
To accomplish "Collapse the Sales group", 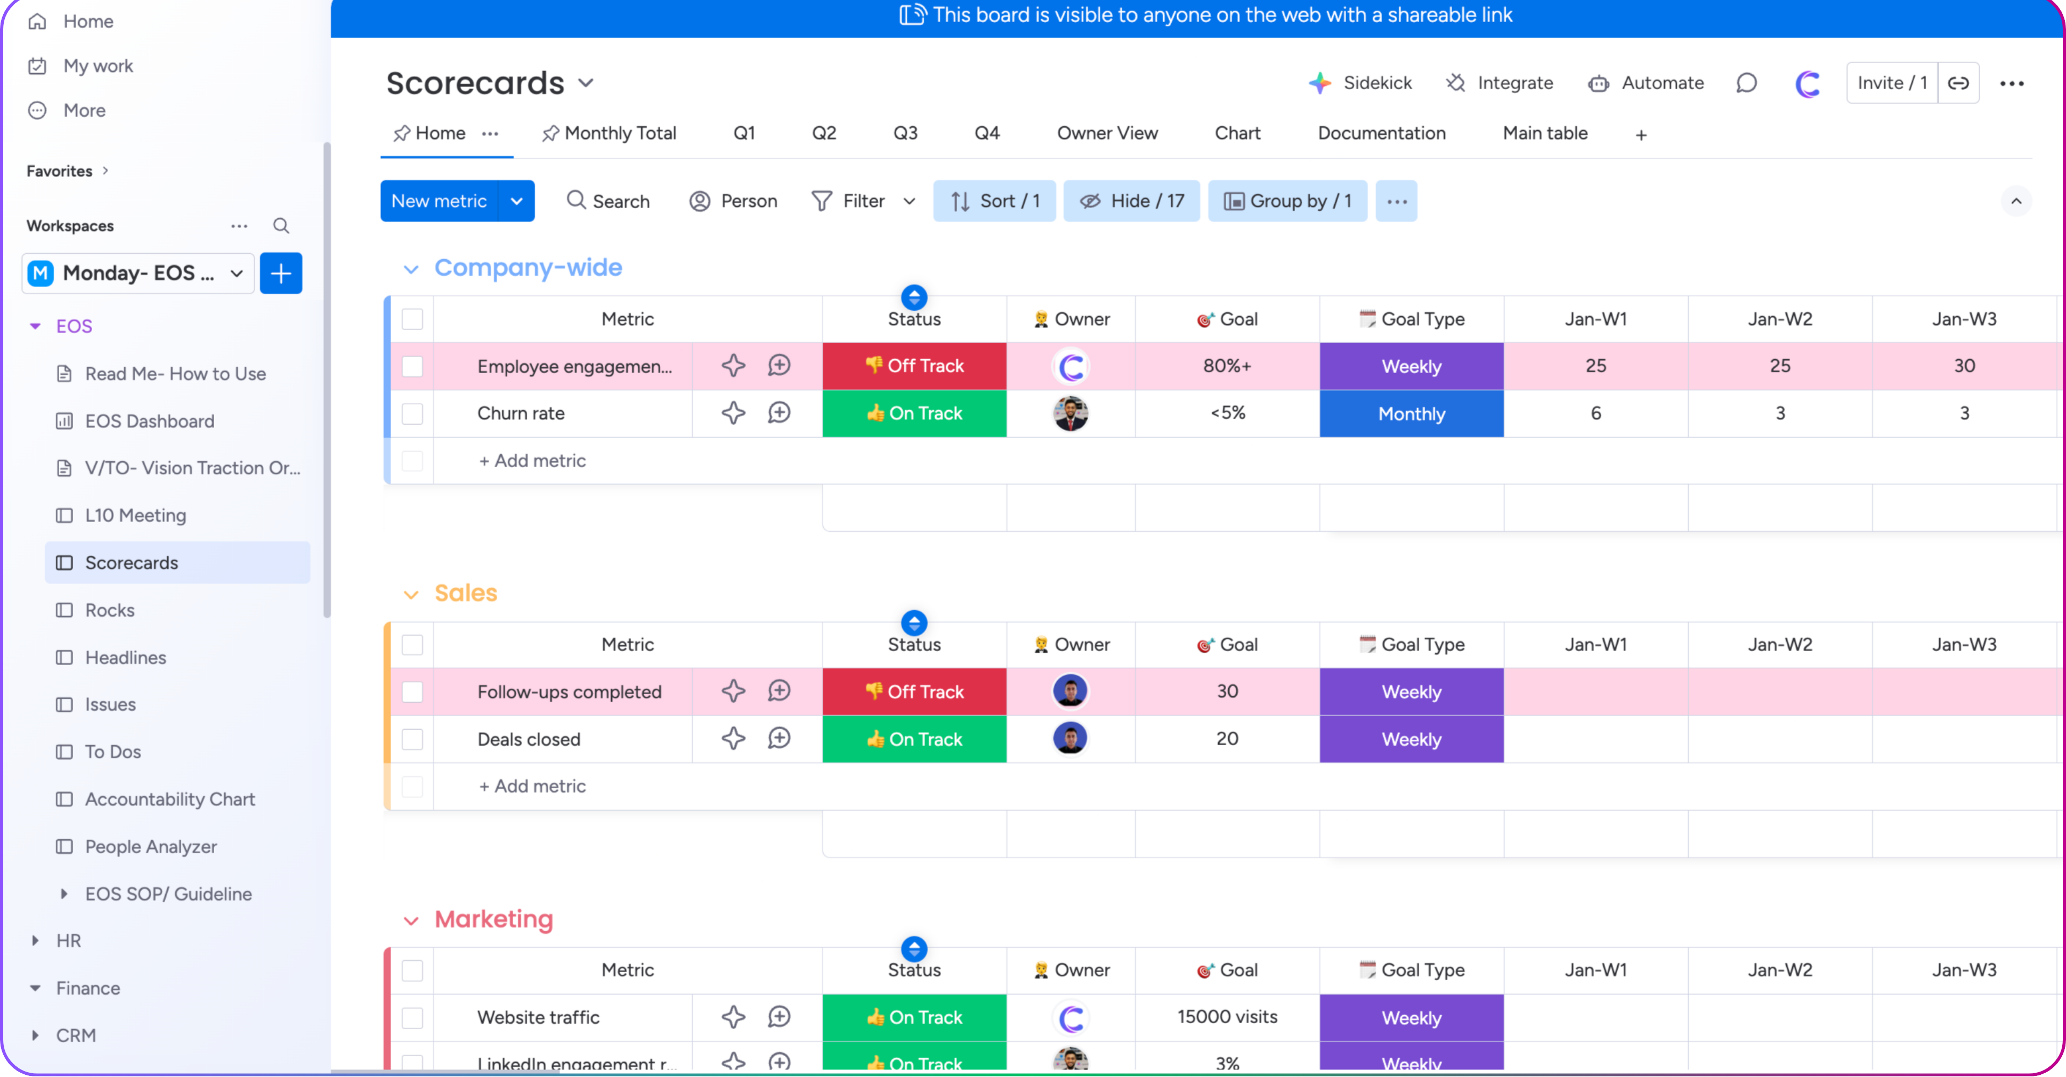I will [412, 594].
